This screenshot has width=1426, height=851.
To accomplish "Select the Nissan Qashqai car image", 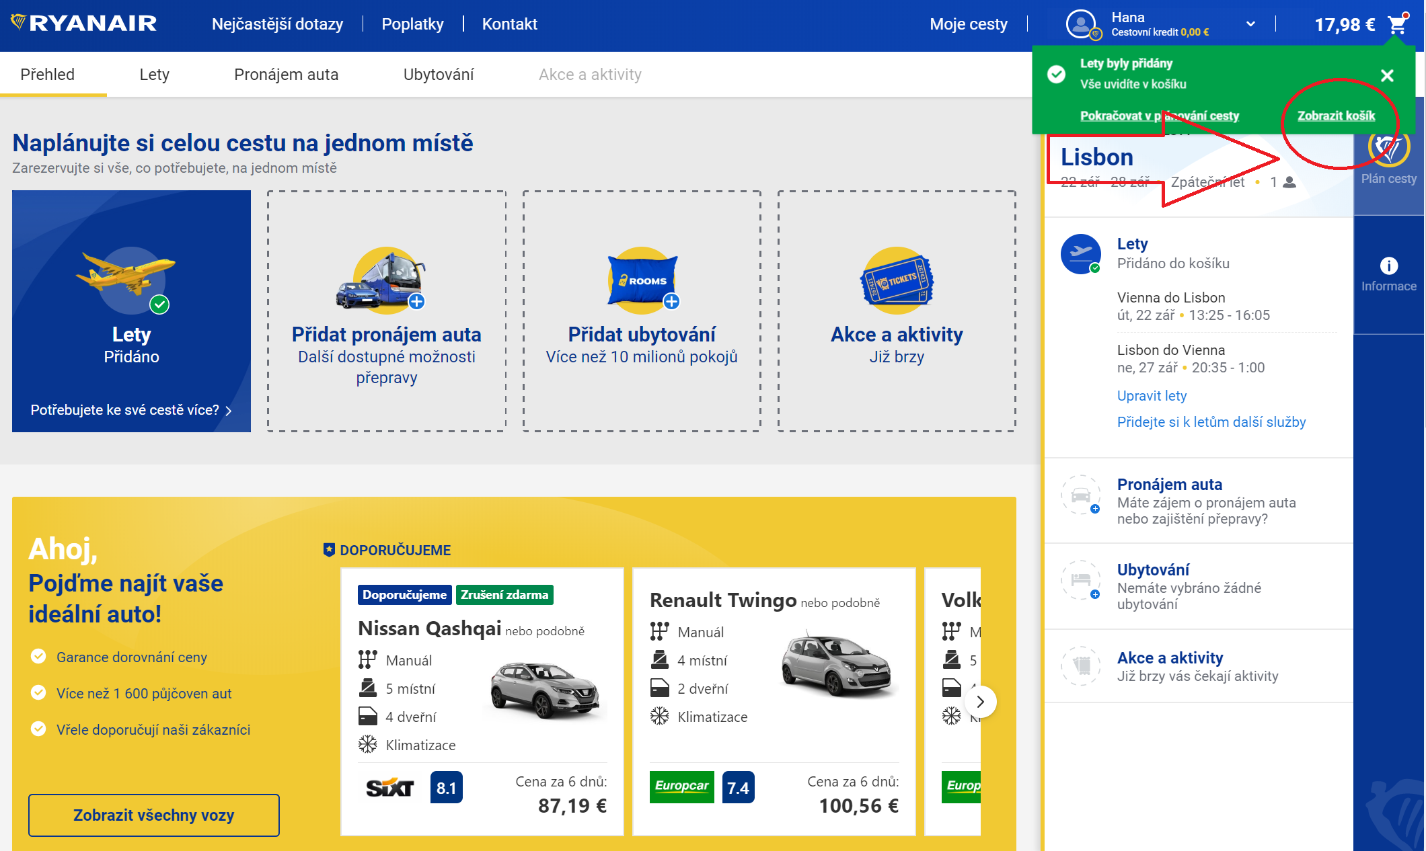I will [x=545, y=690].
